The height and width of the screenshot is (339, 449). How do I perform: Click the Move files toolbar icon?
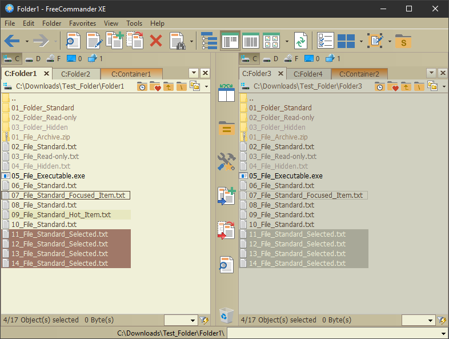[x=135, y=41]
